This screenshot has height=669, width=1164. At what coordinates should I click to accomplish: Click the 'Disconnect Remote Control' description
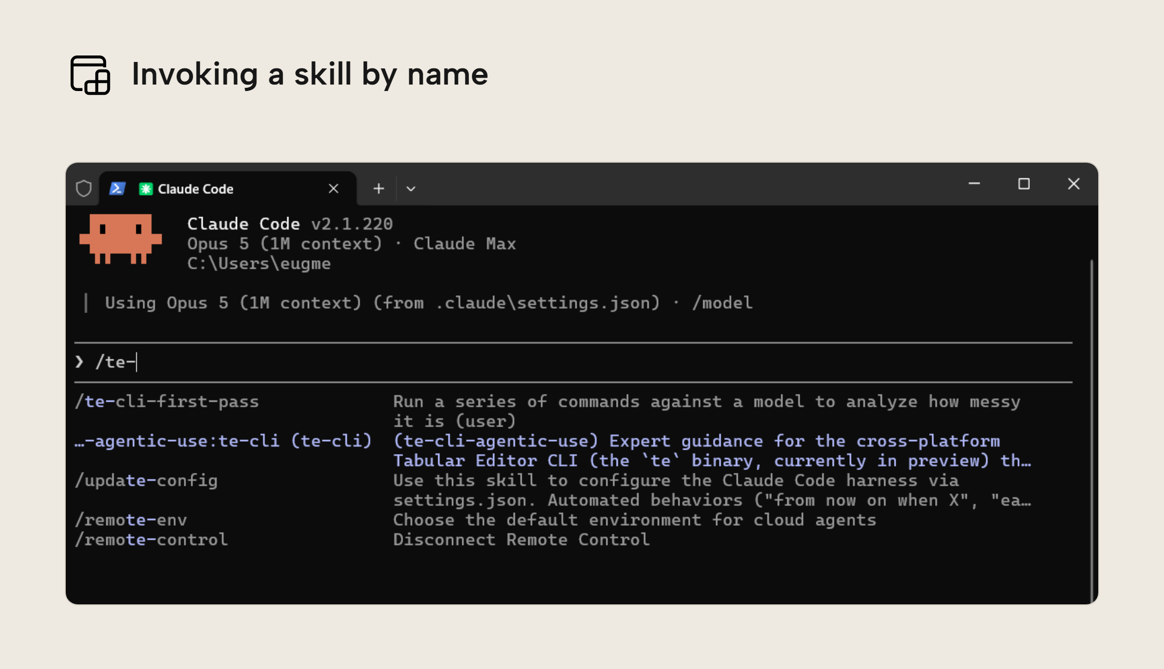[x=522, y=539]
